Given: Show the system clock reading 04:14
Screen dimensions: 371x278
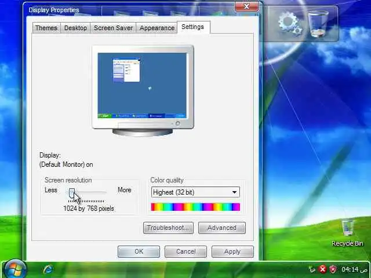Looking at the screenshot, I should click(x=350, y=269).
